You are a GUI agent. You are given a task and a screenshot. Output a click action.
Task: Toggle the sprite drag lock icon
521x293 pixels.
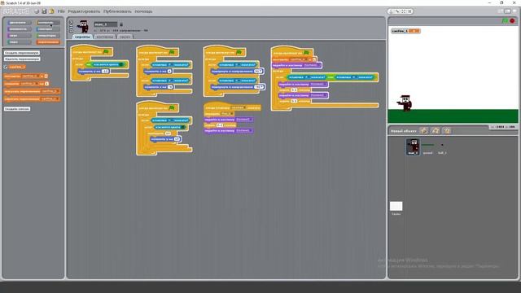click(121, 24)
